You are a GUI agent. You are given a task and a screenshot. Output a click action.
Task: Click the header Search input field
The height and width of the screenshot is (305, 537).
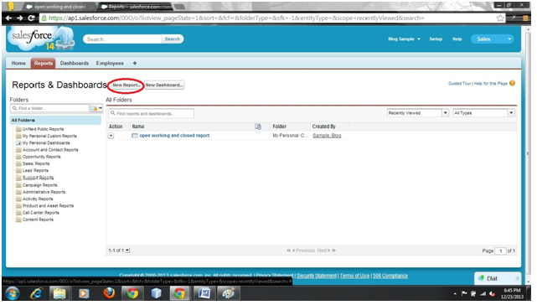[x=122, y=39]
